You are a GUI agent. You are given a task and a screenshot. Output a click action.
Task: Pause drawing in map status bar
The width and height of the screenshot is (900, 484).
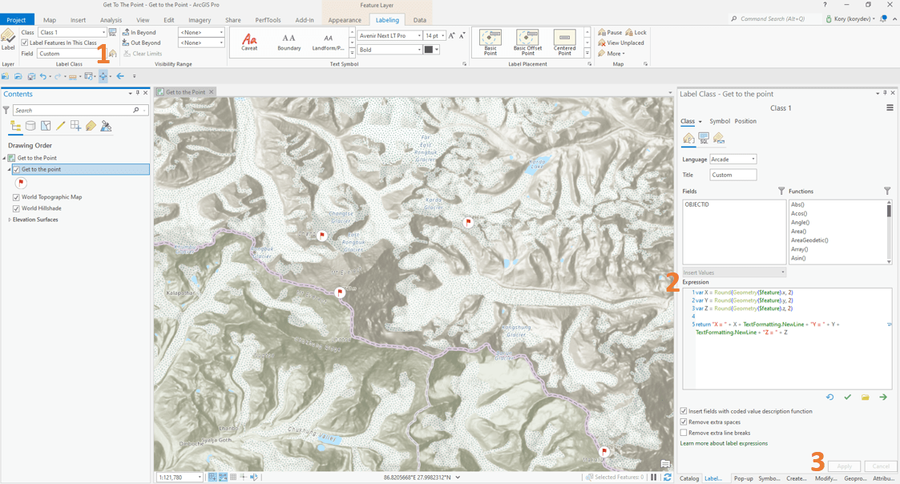coord(654,477)
